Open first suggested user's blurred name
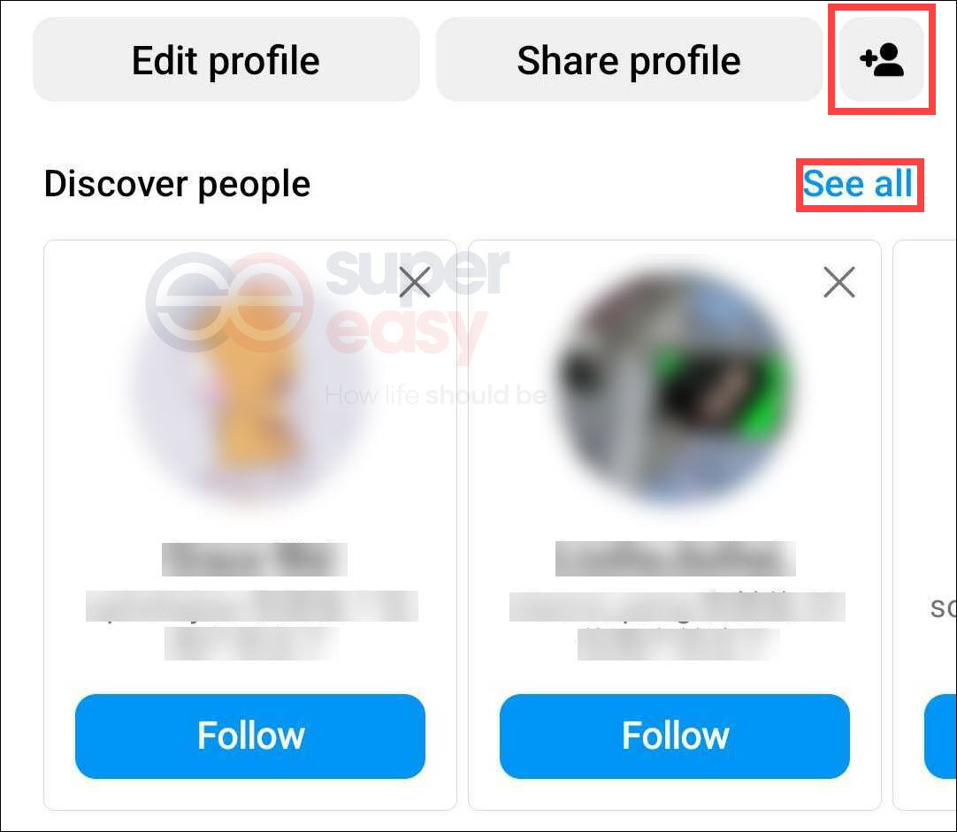 (x=255, y=559)
